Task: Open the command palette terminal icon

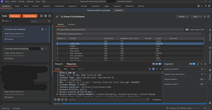Action: [202, 6]
